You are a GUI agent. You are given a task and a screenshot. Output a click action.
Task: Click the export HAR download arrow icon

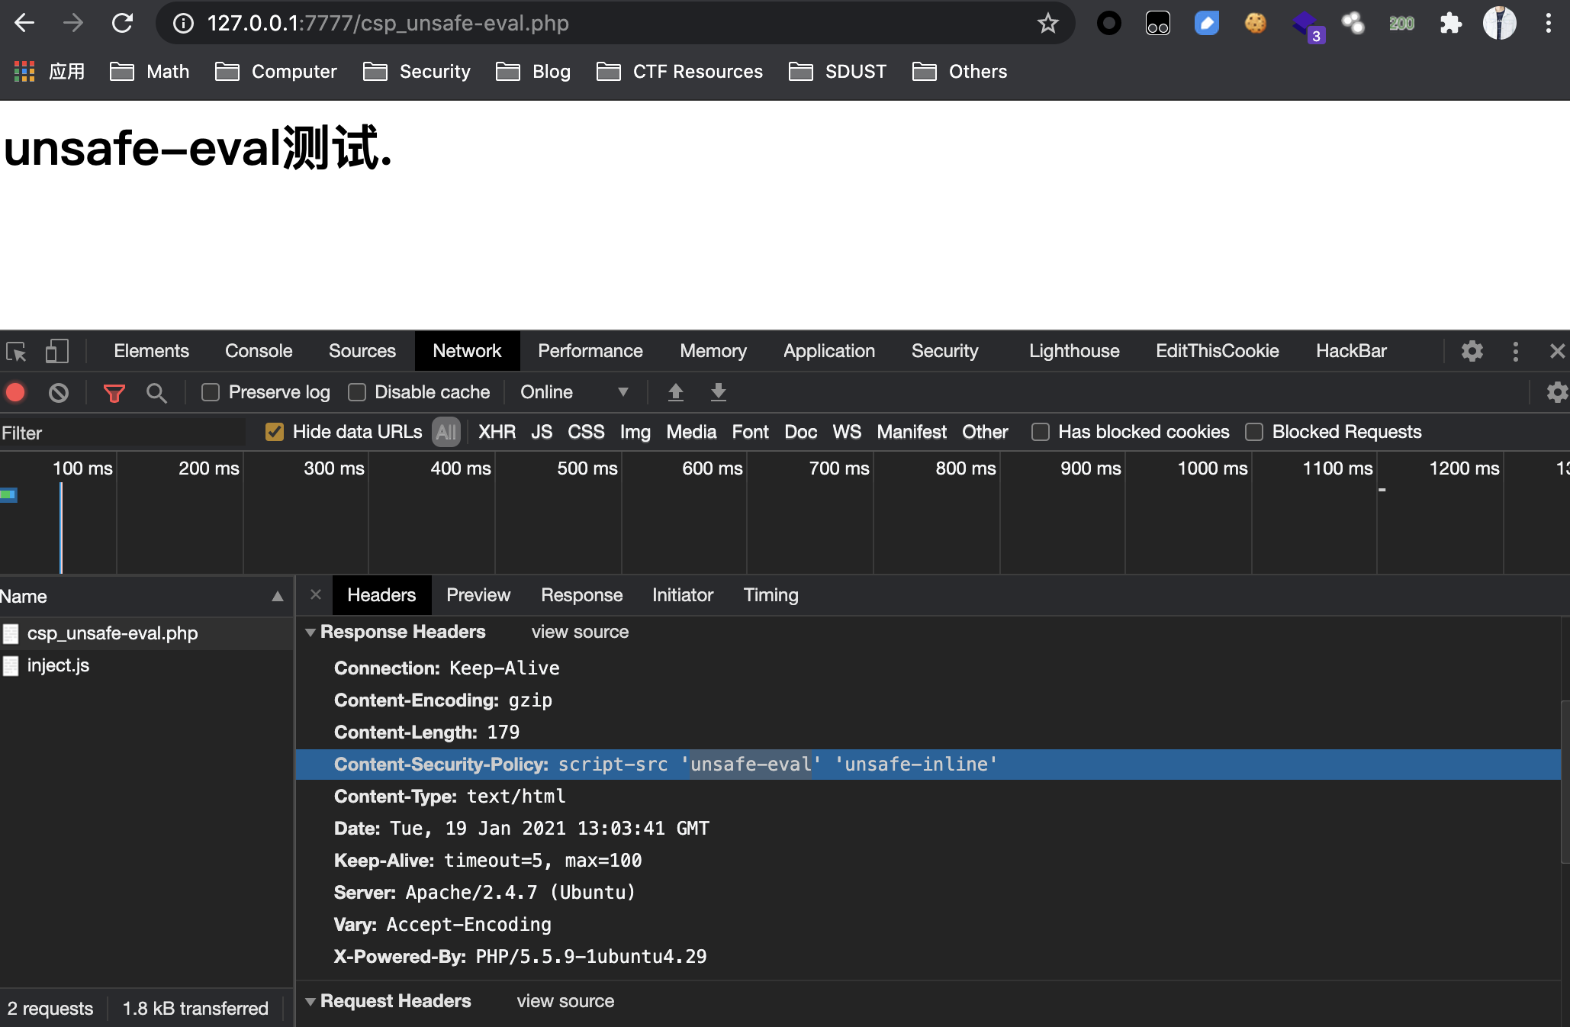coord(718,392)
